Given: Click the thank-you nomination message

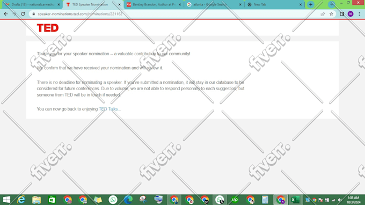Looking at the screenshot, I should click(x=113, y=54).
